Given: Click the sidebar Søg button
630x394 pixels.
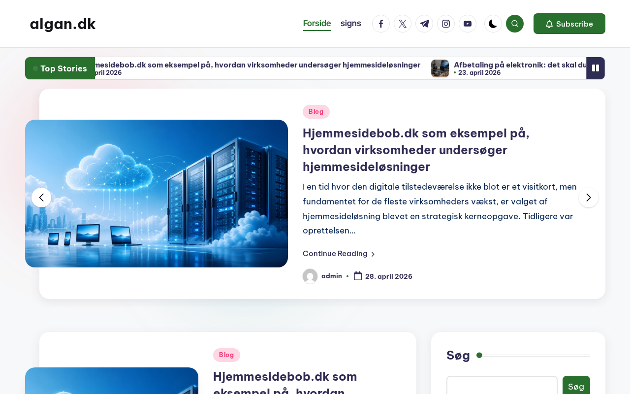Looking at the screenshot, I should 576,385.
